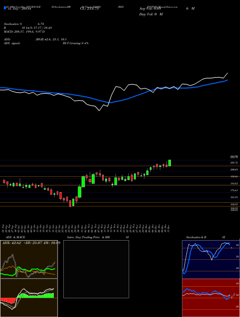Viewport: 240px width, 317px height.
Task: Click the 184.63 price axis label
Action: [234, 183]
